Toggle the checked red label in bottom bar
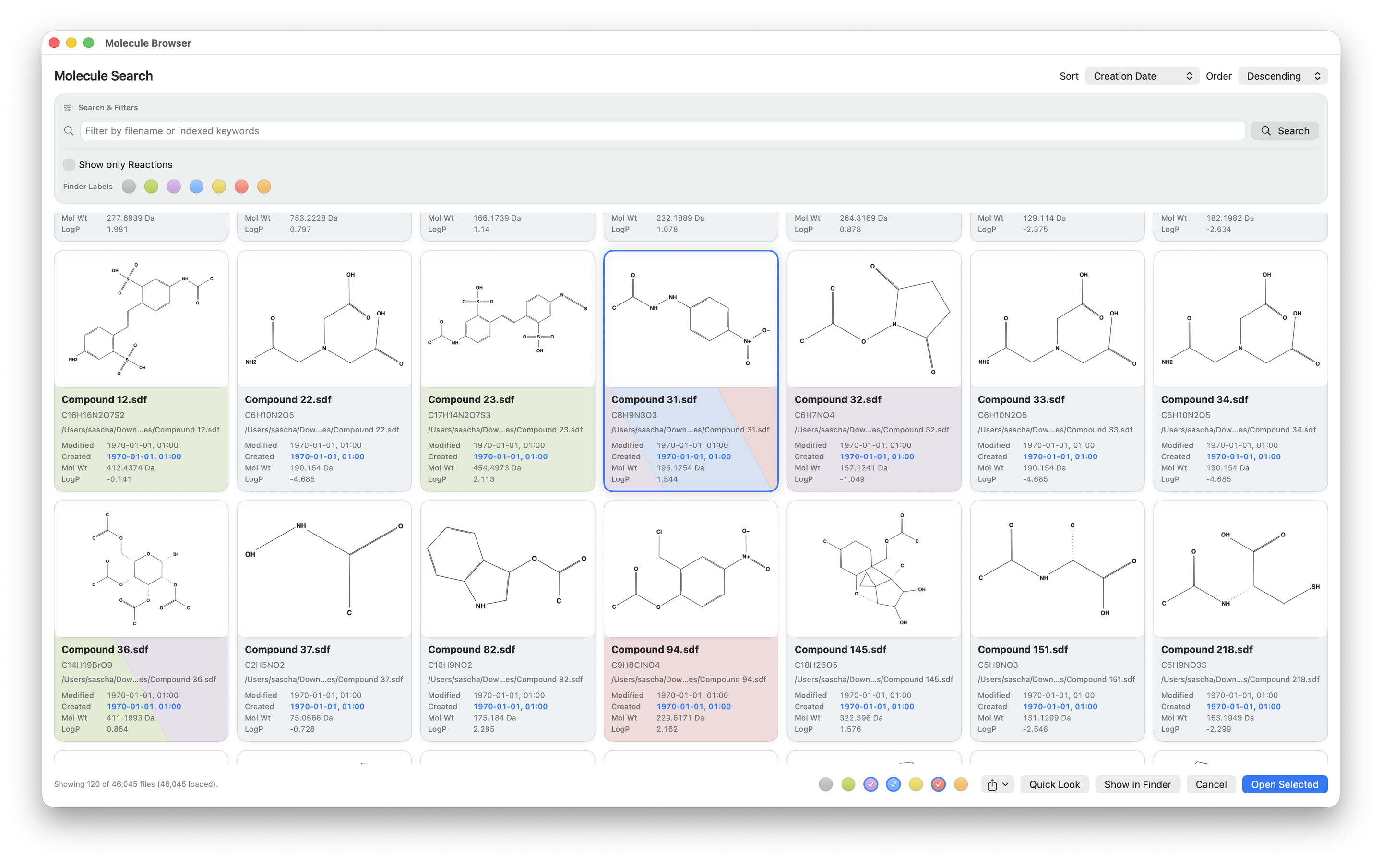Image resolution: width=1382 pixels, height=863 pixels. pyautogui.click(x=938, y=784)
